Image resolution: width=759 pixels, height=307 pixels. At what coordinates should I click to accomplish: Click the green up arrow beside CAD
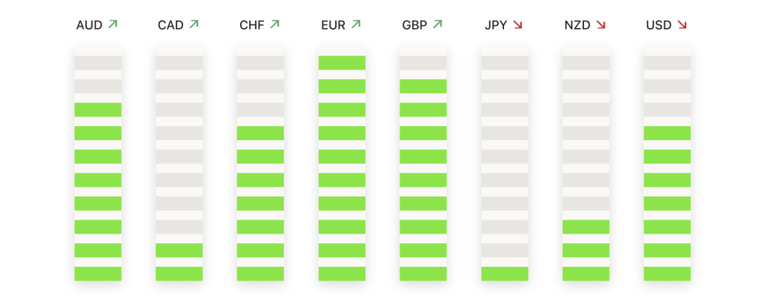194,24
